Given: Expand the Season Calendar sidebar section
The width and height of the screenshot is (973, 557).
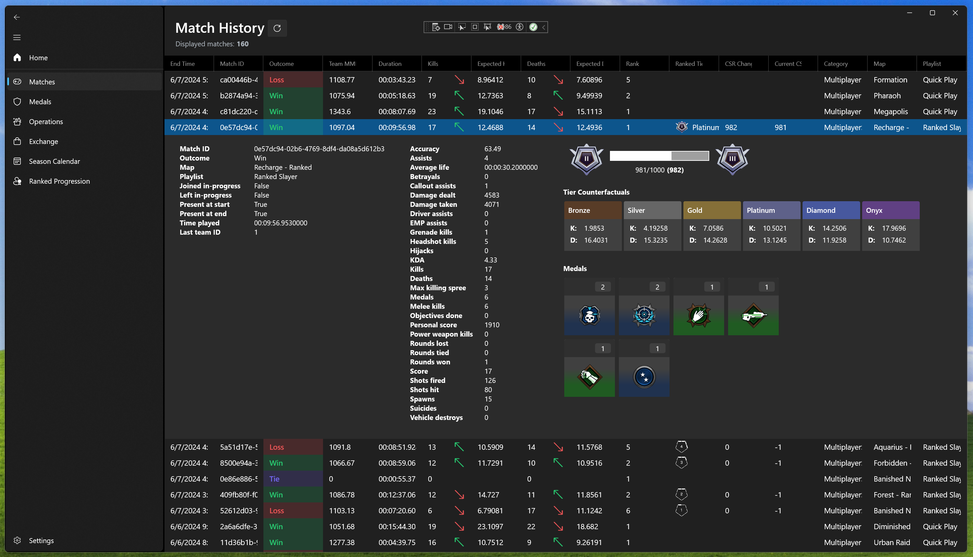Looking at the screenshot, I should [54, 161].
